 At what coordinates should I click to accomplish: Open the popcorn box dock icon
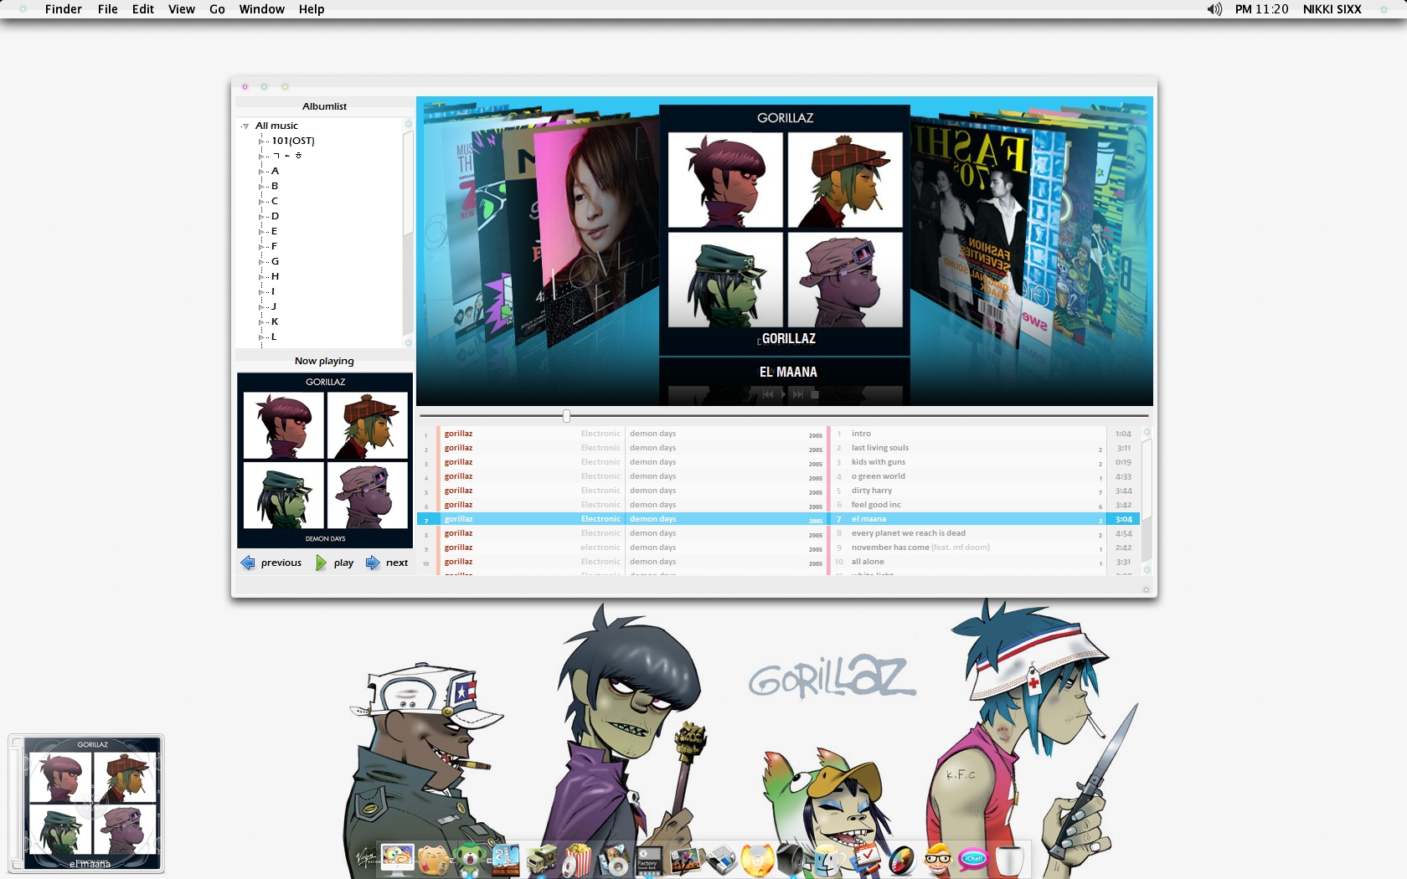pos(577,860)
